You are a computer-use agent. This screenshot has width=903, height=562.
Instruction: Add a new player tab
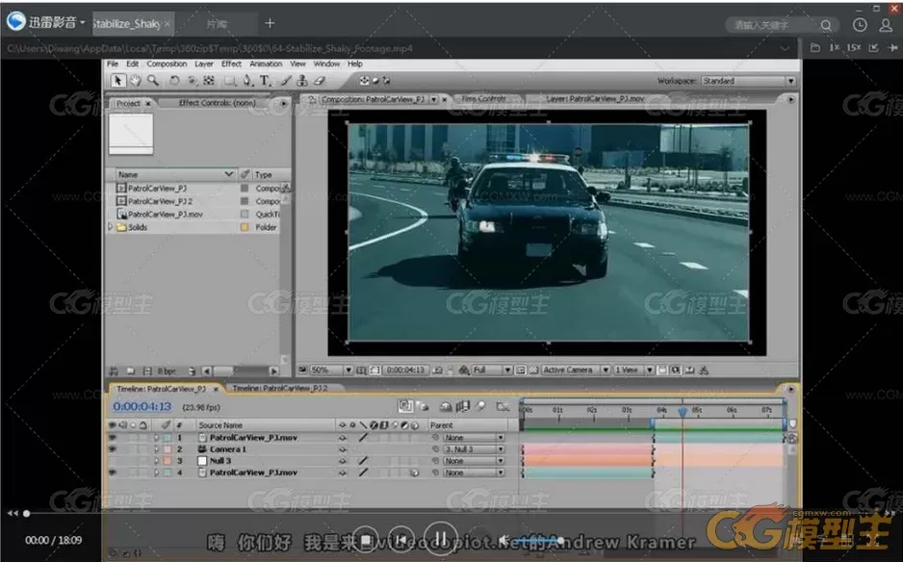tap(270, 23)
